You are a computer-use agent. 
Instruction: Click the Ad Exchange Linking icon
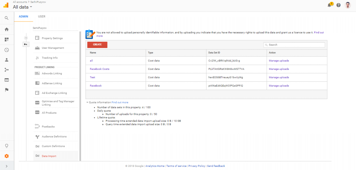click(x=37, y=93)
